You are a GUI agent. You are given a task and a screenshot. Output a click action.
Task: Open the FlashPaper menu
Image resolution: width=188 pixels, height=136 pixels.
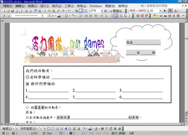point(96,6)
